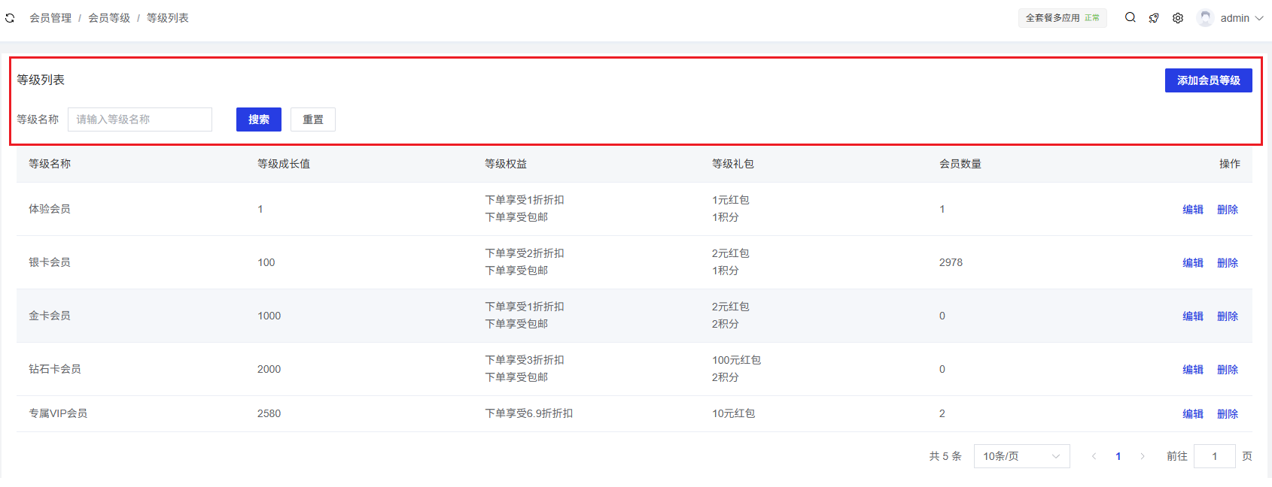Click the refresh icon beside the breadcrumb

10,18
